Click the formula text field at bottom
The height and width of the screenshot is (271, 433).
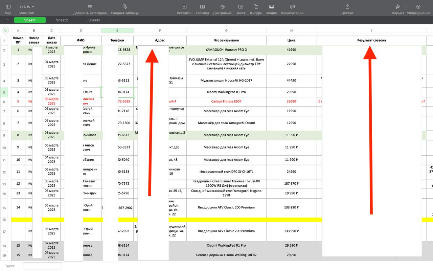click(x=42, y=266)
